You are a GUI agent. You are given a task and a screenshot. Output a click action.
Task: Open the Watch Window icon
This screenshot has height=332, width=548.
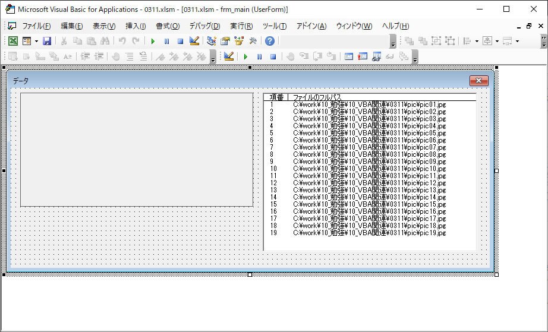(376, 56)
